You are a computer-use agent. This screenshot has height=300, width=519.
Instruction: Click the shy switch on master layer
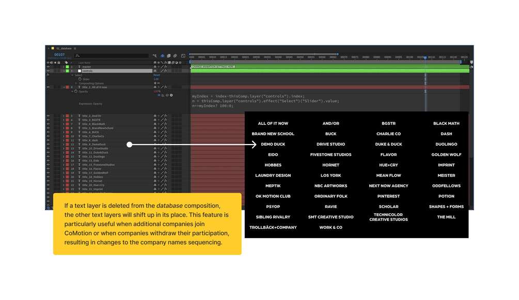click(x=154, y=67)
